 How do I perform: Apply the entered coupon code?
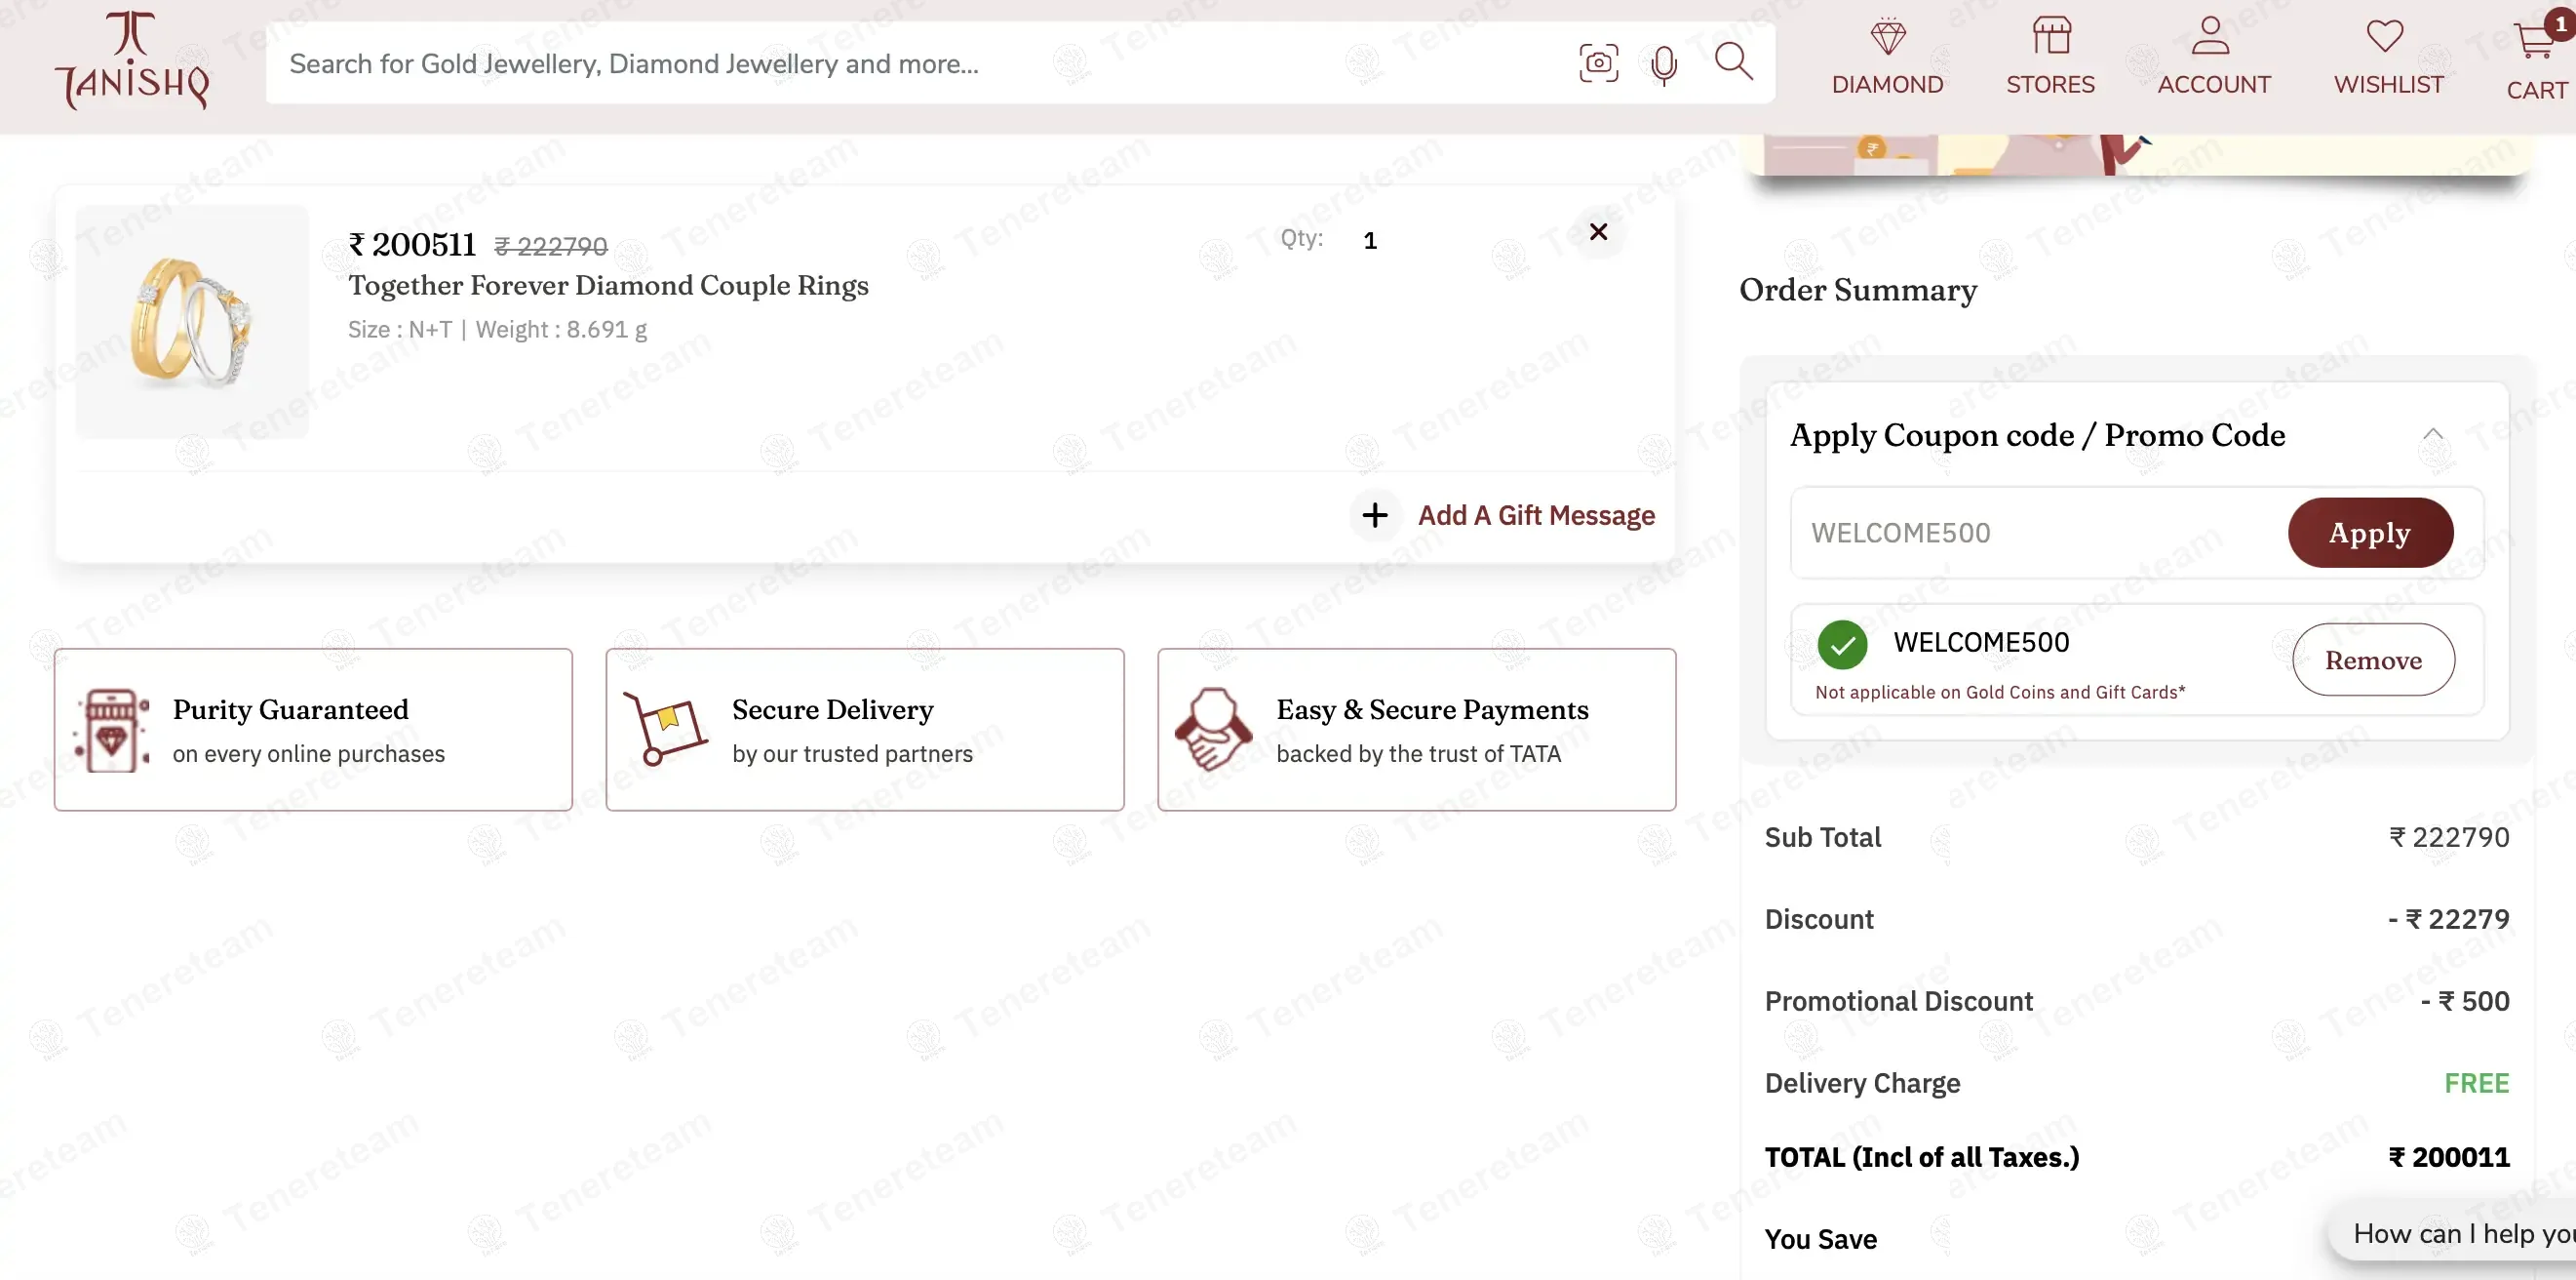click(x=2370, y=533)
